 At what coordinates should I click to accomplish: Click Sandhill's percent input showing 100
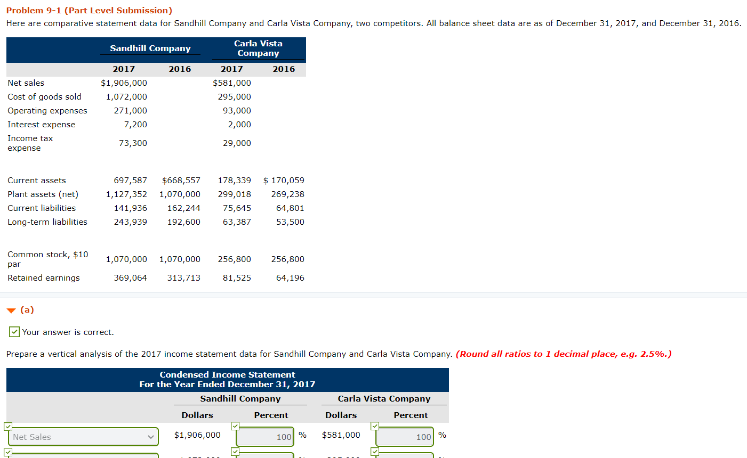click(x=265, y=436)
